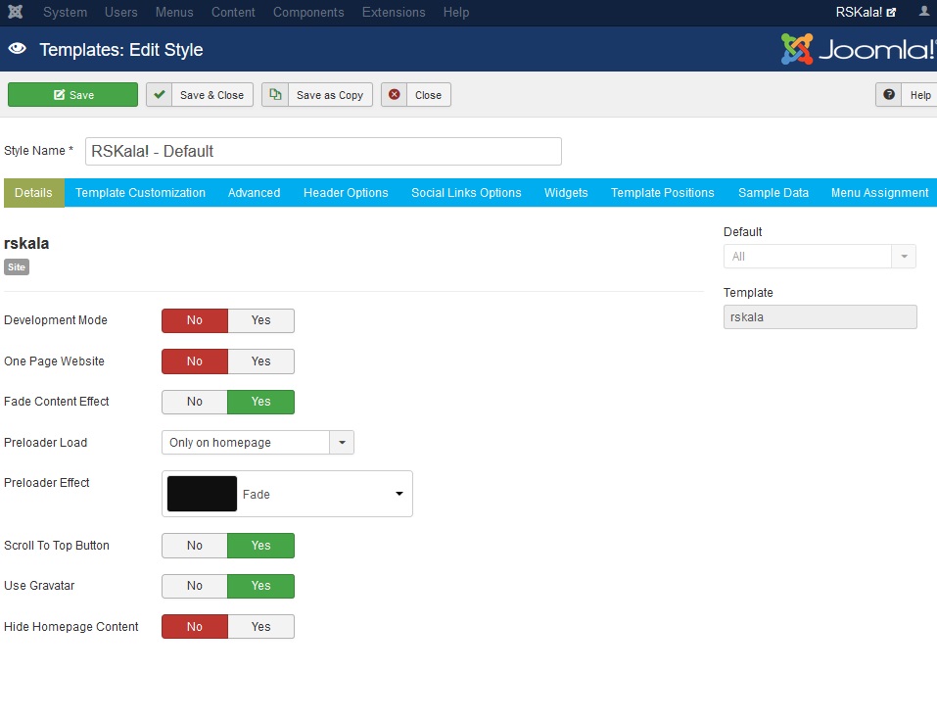Viewport: 937px width, 722px height.
Task: Open the Social Links Options tab
Action: [466, 193]
